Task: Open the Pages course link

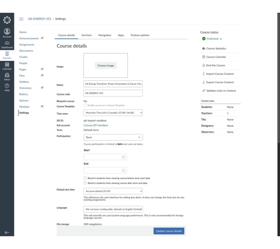Action: pyautogui.click(x=22, y=69)
